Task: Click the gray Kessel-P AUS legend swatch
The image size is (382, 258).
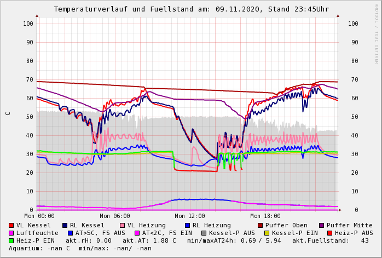Action: (203, 233)
